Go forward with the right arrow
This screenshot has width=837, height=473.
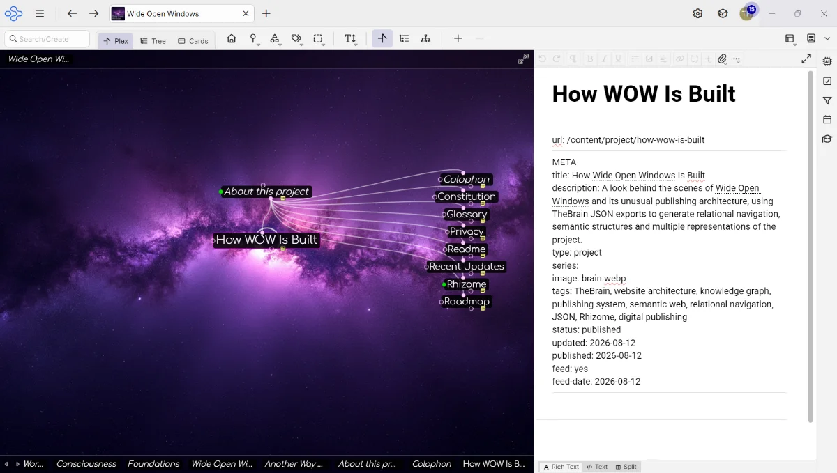(94, 13)
